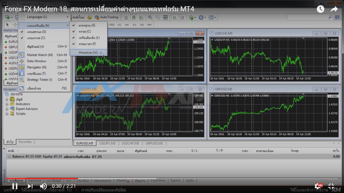Toggle the Auto Scroll chart icon
Image resolution: width=344 pixels, height=193 pixels.
pyautogui.click(x=174, y=17)
